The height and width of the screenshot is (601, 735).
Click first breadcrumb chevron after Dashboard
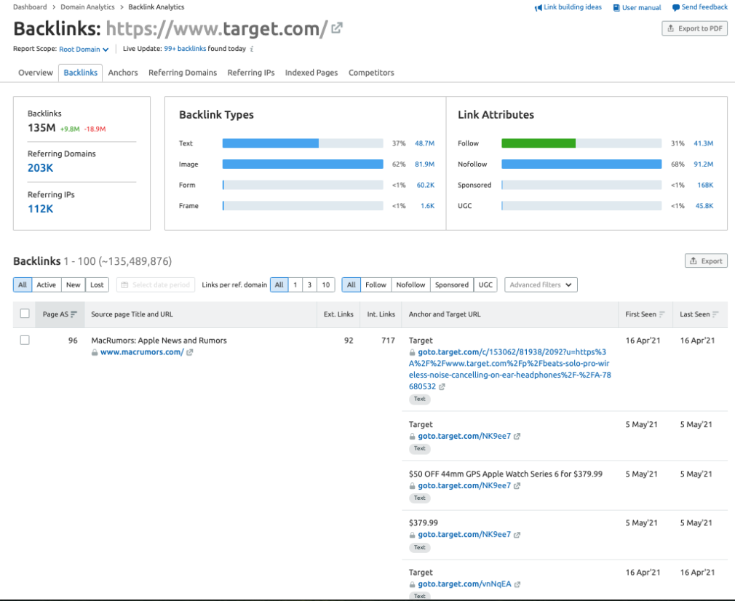coord(53,7)
